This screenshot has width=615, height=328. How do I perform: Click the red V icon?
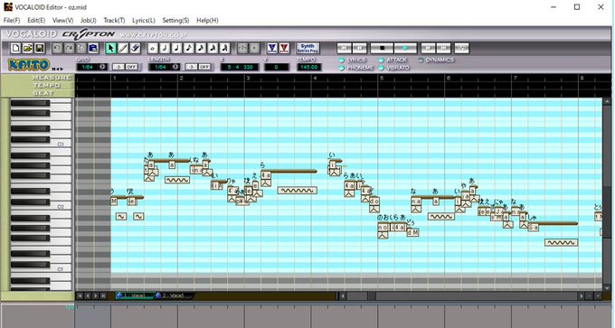pos(284,48)
